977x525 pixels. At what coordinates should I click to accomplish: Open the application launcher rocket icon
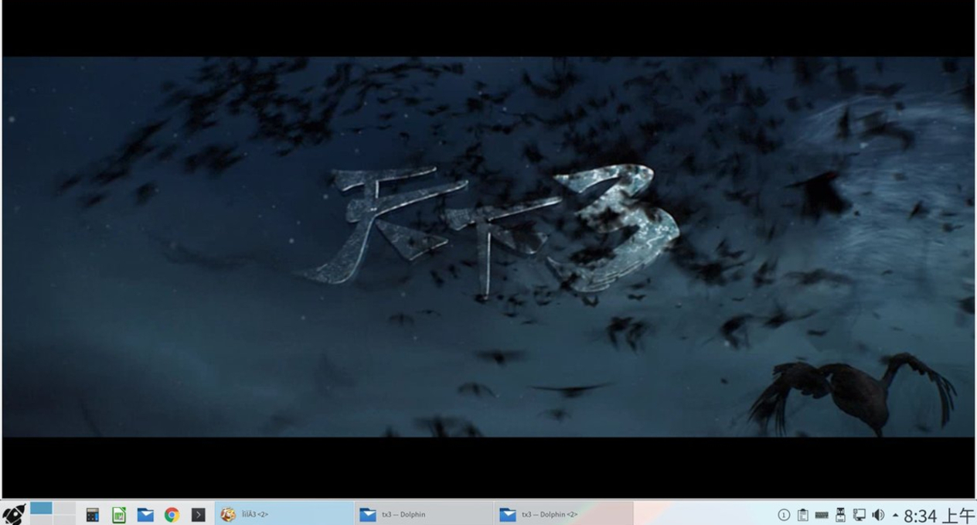pyautogui.click(x=14, y=513)
